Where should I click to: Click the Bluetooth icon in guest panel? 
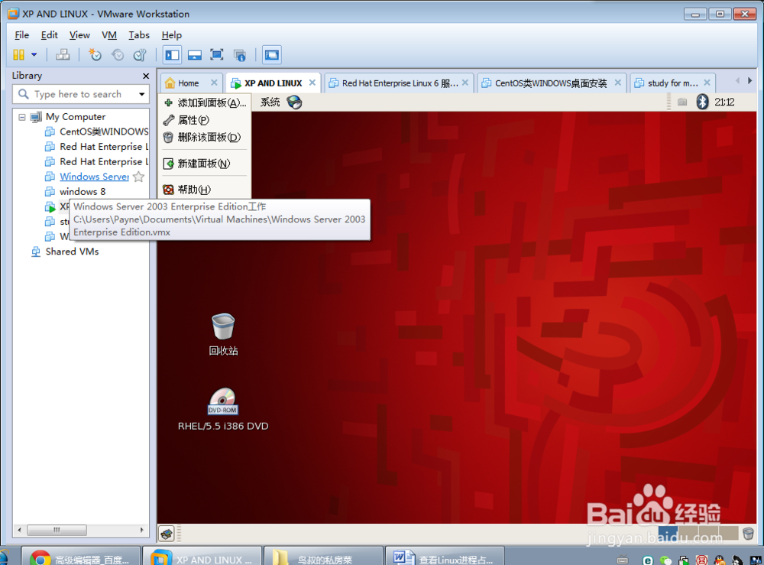click(x=702, y=102)
